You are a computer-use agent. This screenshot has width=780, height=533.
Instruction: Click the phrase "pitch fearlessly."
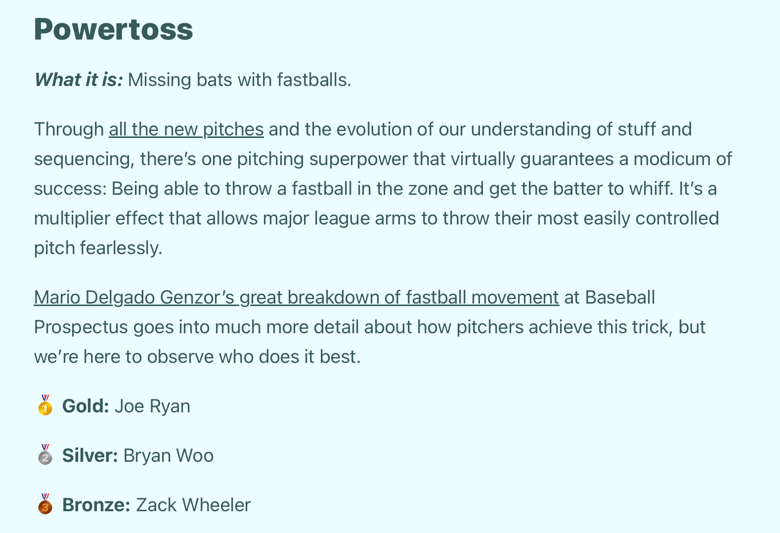click(98, 248)
